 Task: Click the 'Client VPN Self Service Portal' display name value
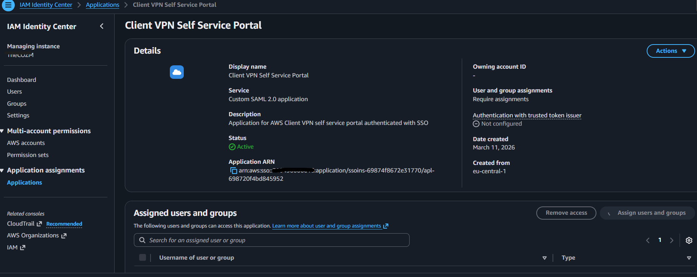(269, 75)
